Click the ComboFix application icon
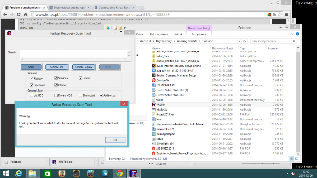This screenshot has height=178, width=317. coord(154,80)
